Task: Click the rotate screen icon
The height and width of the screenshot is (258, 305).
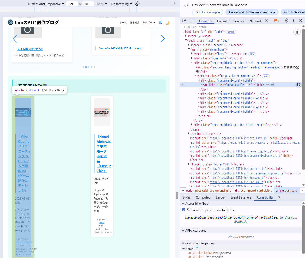Action: pyautogui.click(x=137, y=4)
